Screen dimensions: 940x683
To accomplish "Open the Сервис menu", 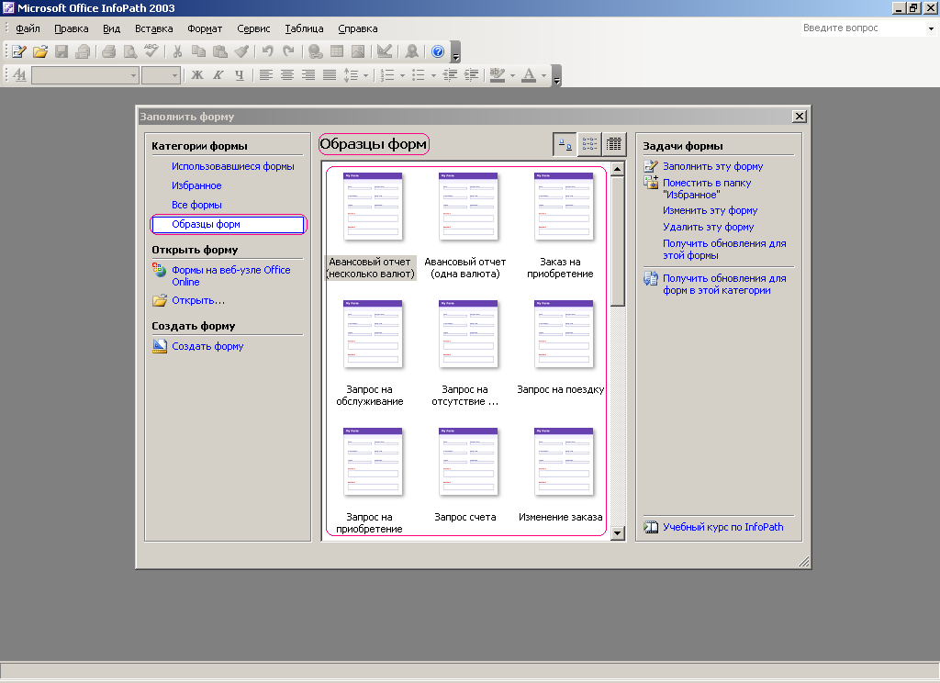I will (253, 28).
